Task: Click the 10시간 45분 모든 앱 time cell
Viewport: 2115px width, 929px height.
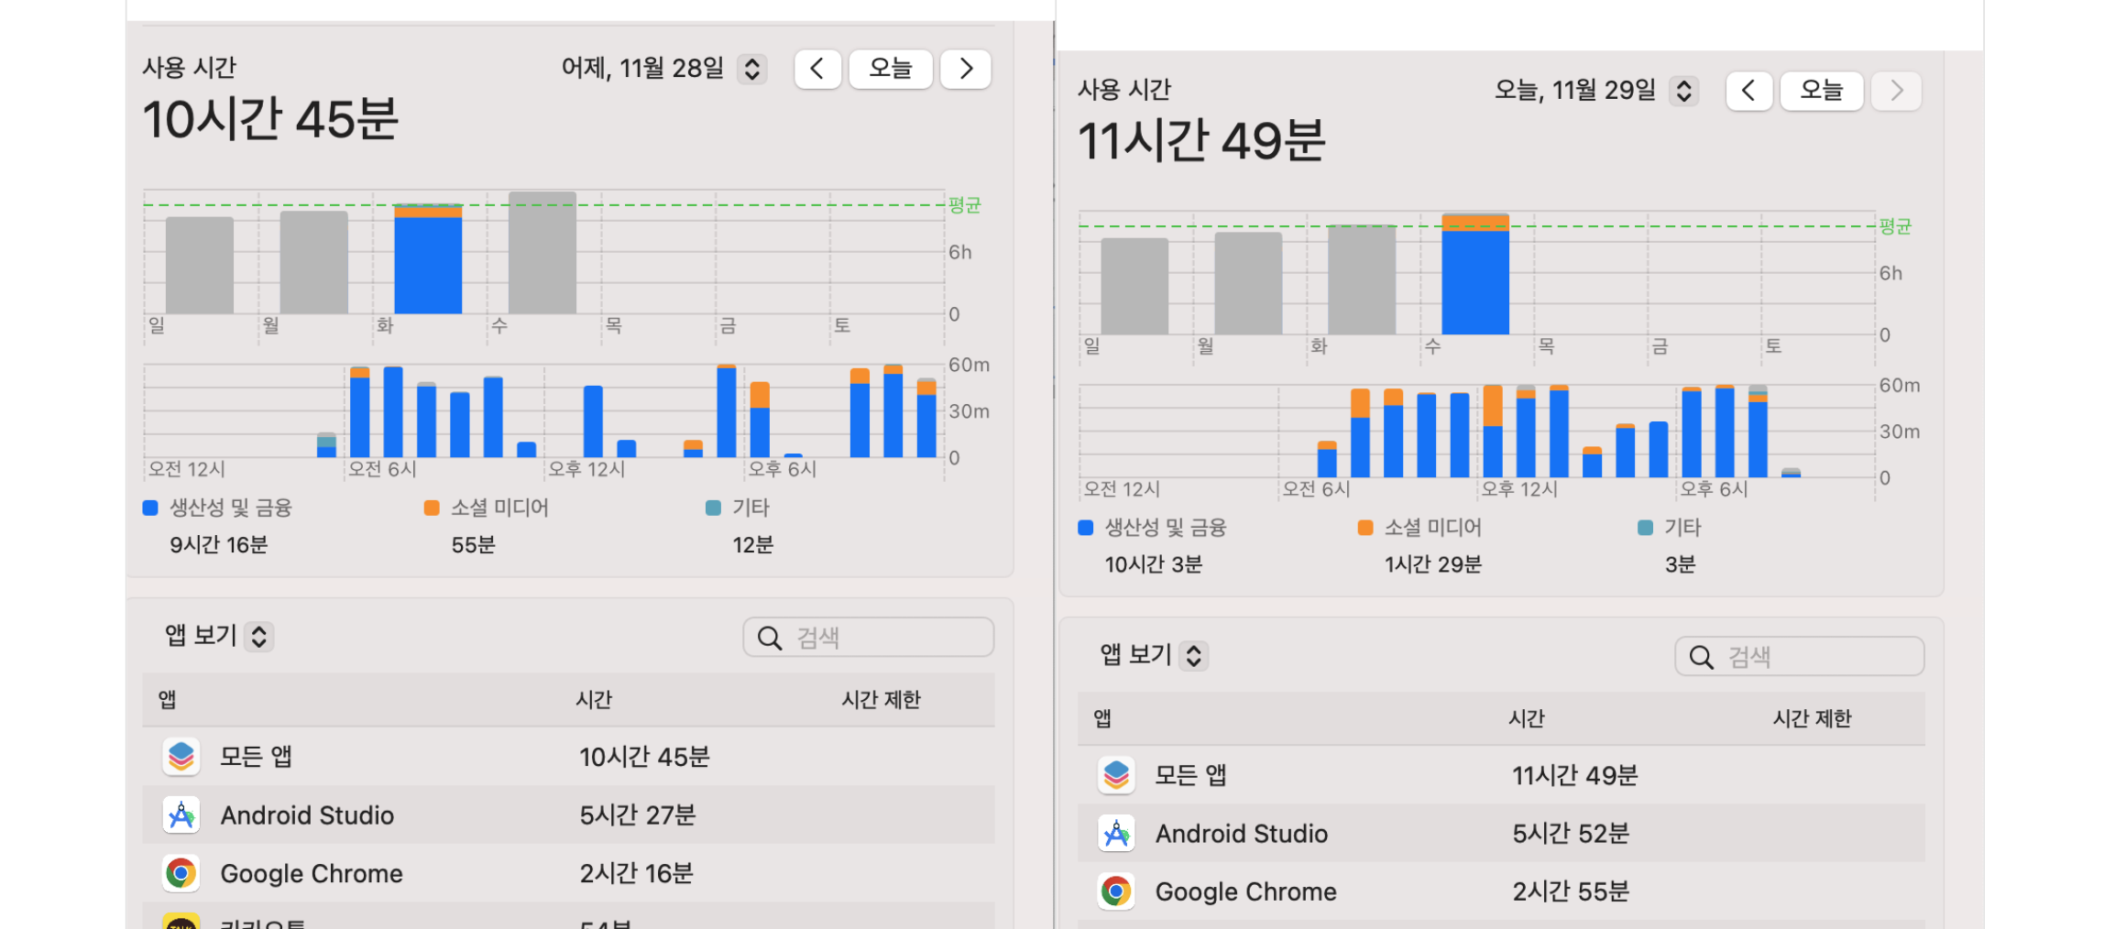Action: coord(645,757)
